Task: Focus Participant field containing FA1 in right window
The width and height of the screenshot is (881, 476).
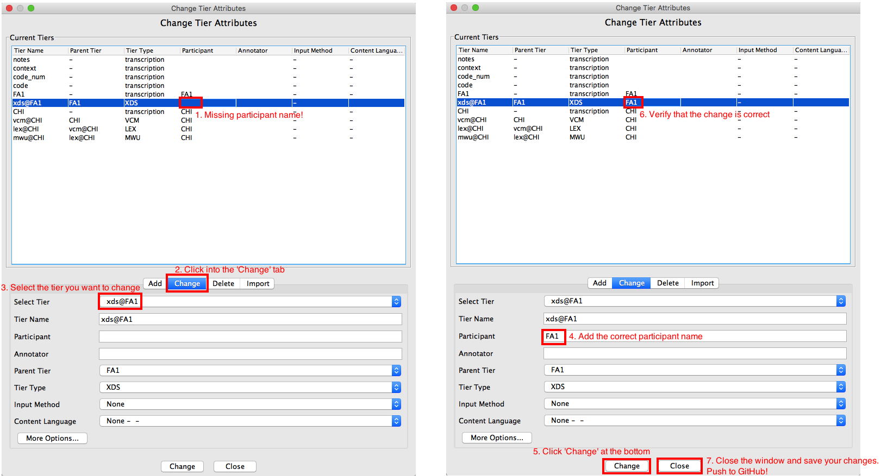Action: (x=695, y=337)
